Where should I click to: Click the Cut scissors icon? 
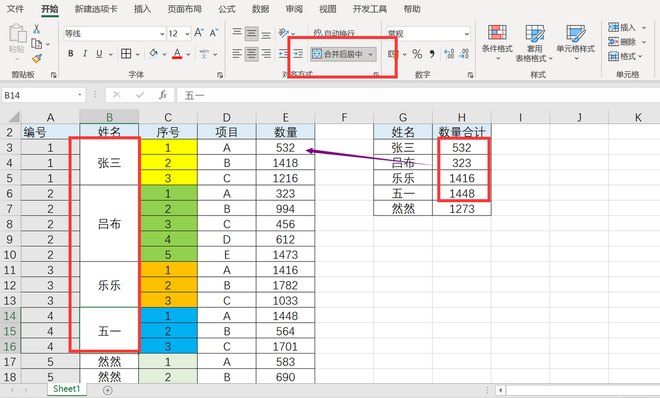tap(36, 29)
